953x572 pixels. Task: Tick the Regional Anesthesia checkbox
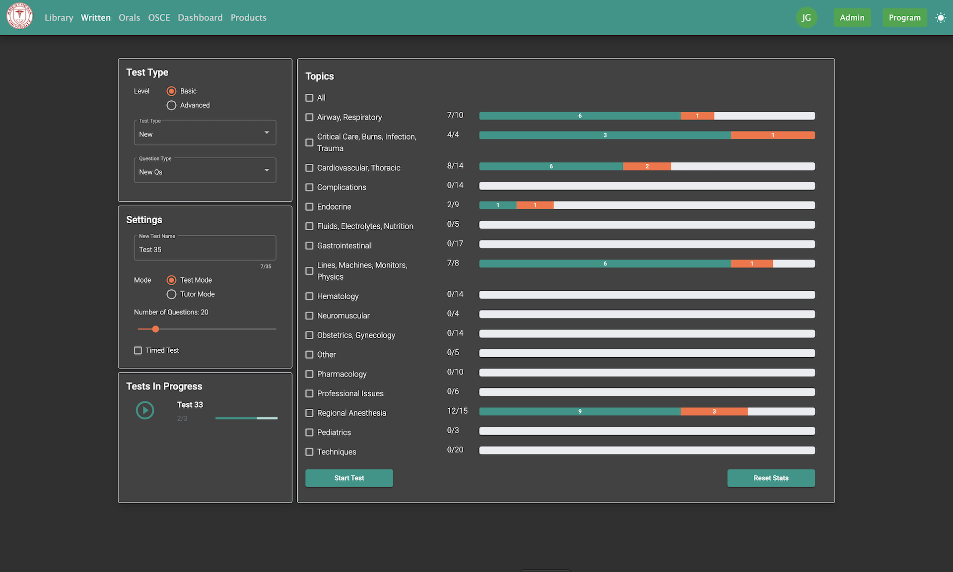click(x=309, y=413)
